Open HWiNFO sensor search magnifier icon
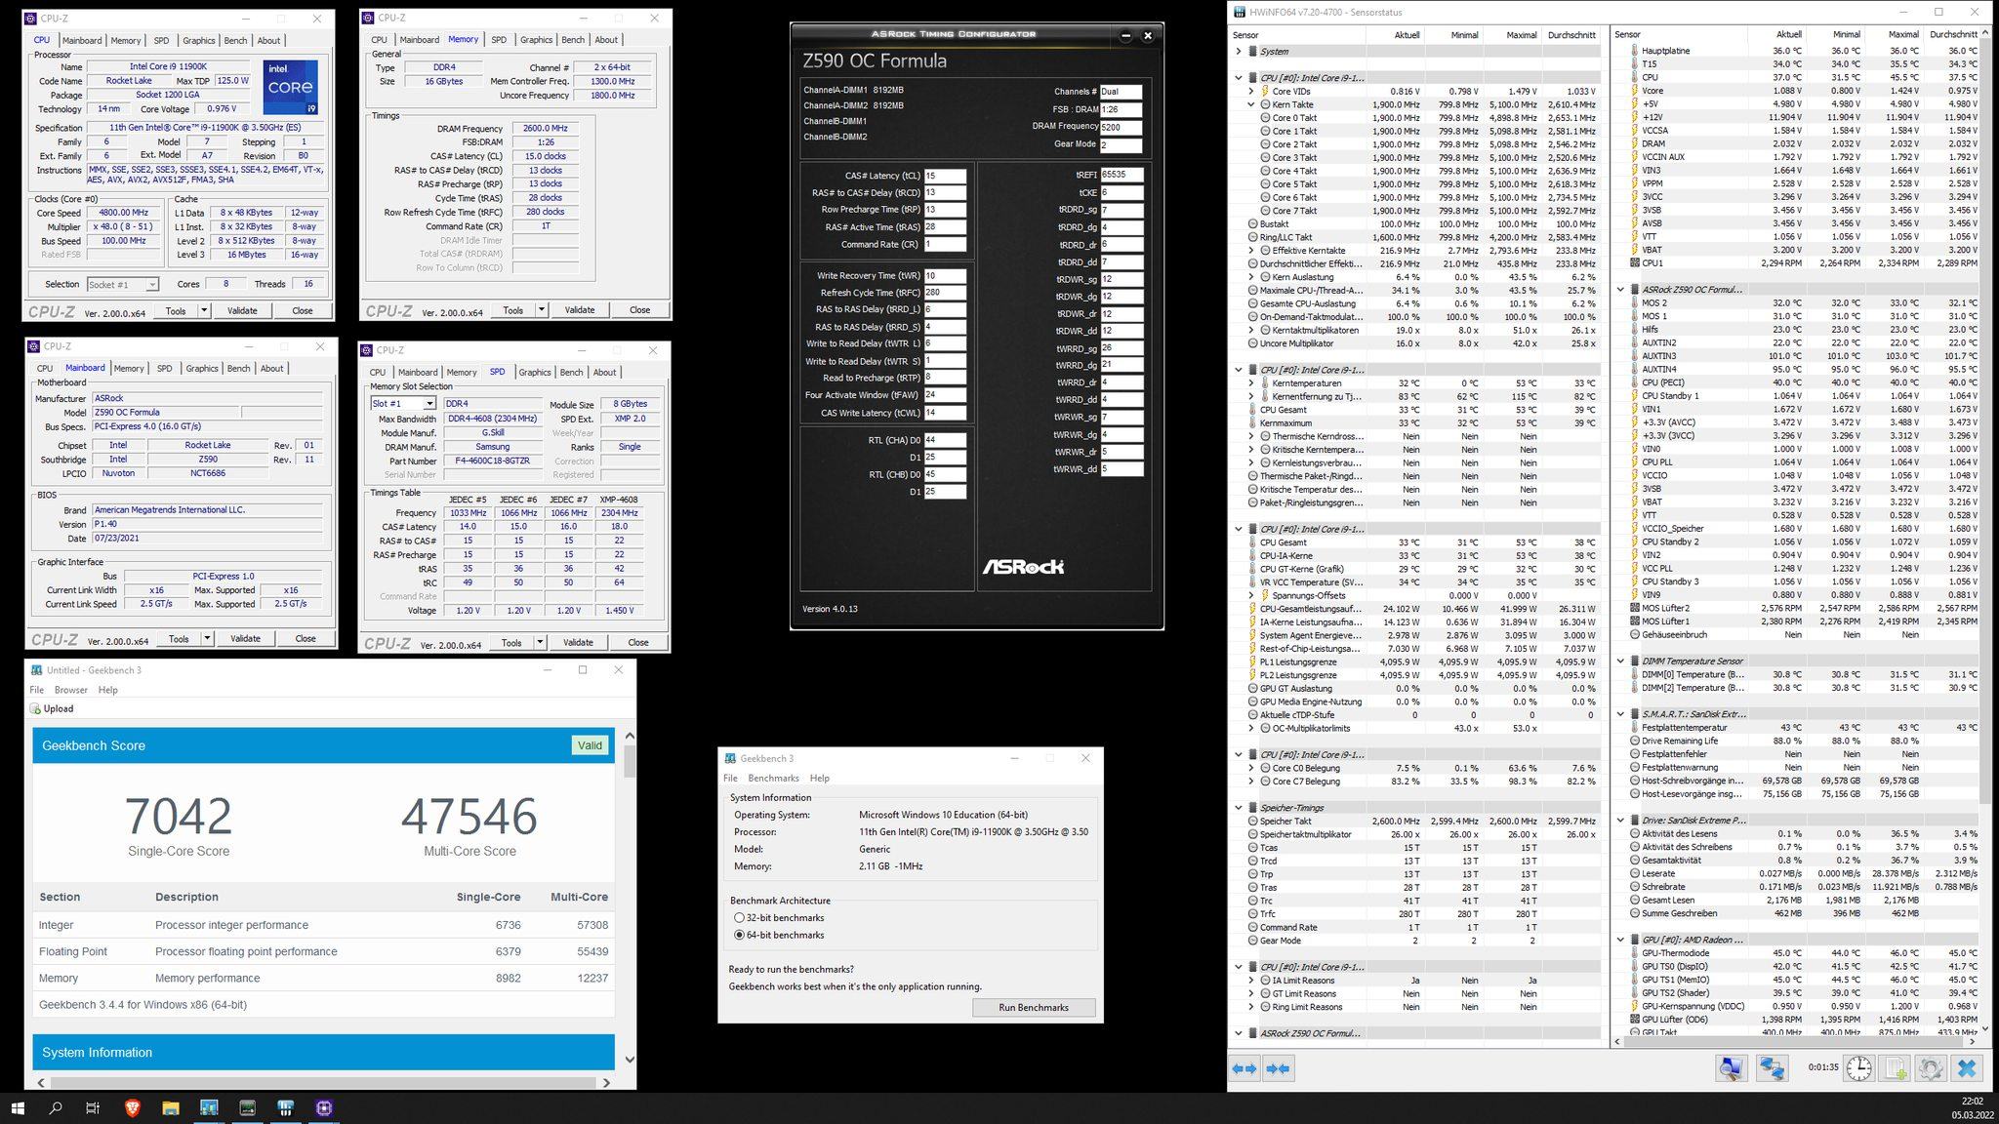Image resolution: width=1999 pixels, height=1124 pixels. pos(1731,1067)
